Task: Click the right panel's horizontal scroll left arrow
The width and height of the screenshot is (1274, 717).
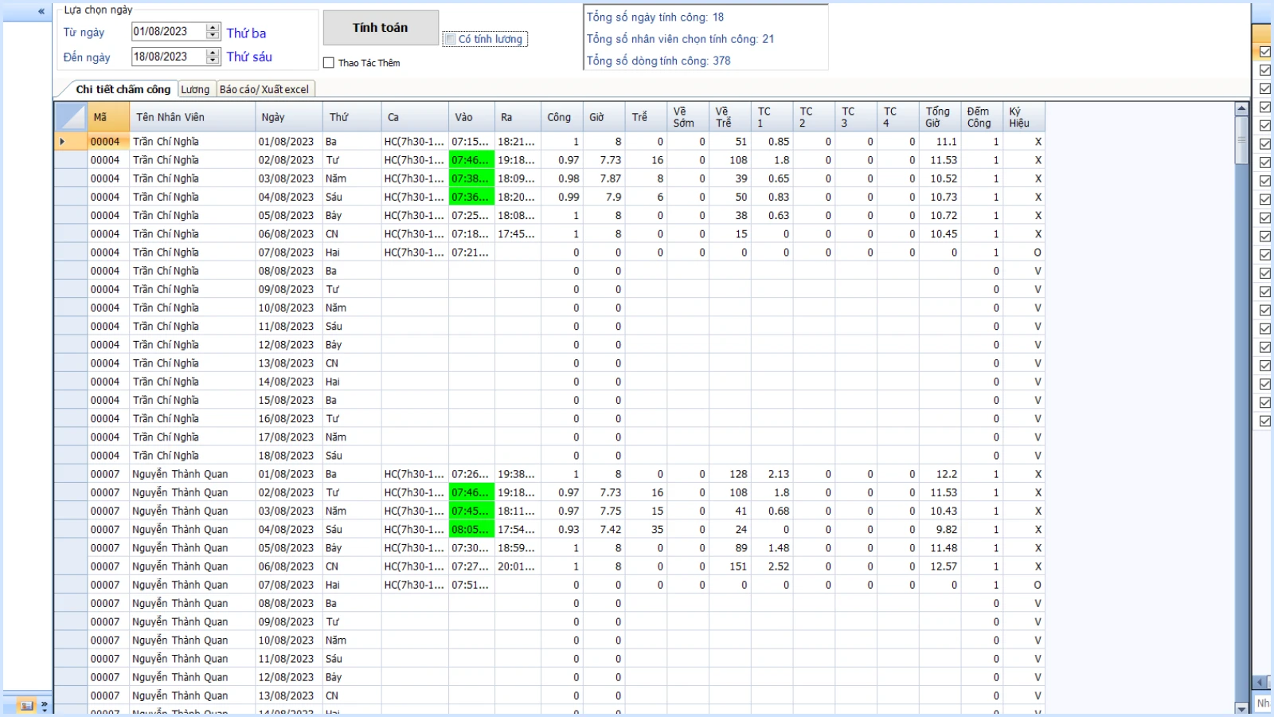Action: tap(1260, 682)
